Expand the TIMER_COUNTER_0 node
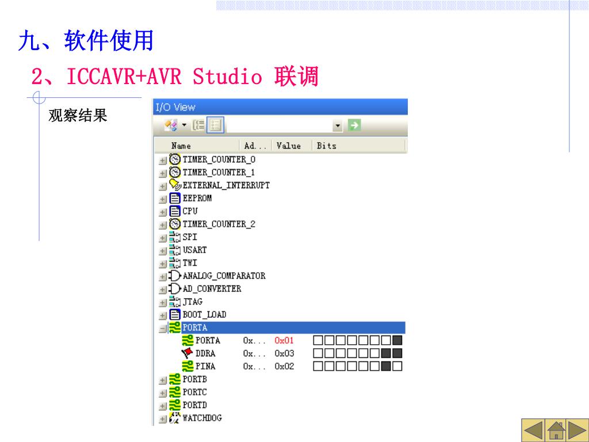Image resolution: width=589 pixels, height=442 pixels. (162, 161)
